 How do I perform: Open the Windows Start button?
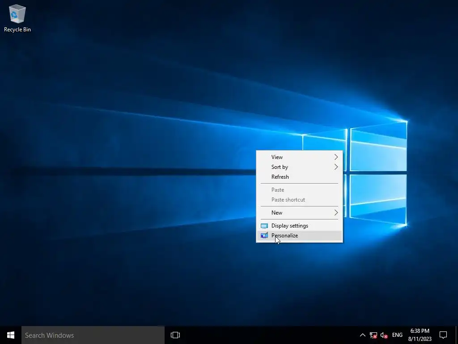11,335
